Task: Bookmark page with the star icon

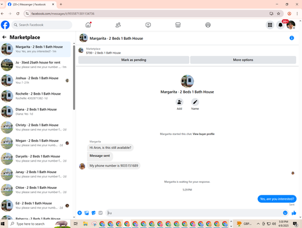Action: tap(278, 14)
